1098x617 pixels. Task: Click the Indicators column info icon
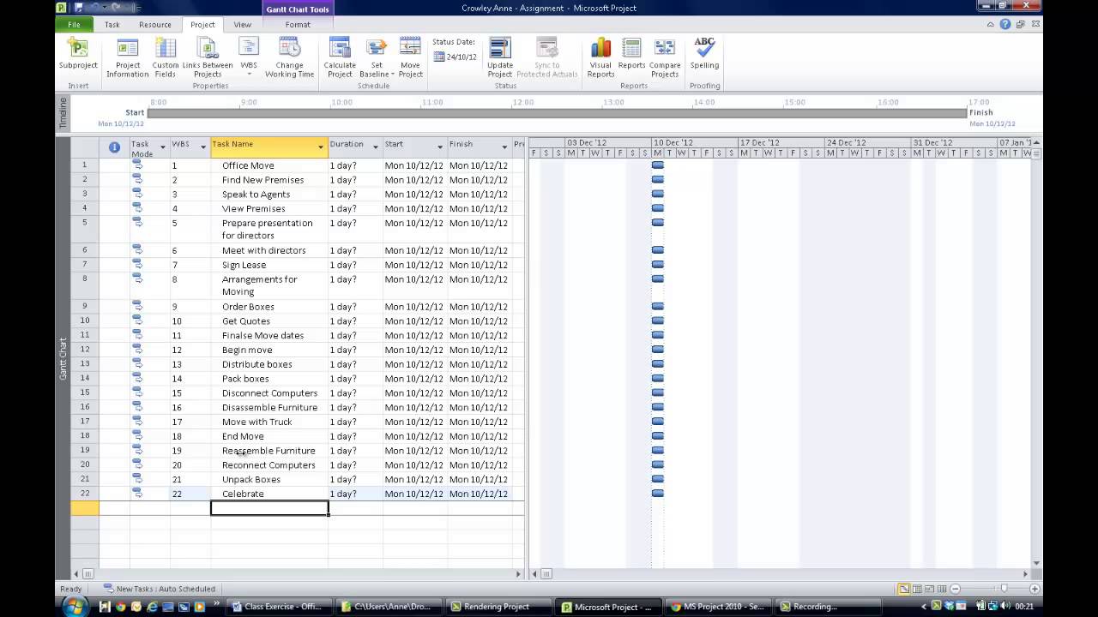click(x=114, y=147)
